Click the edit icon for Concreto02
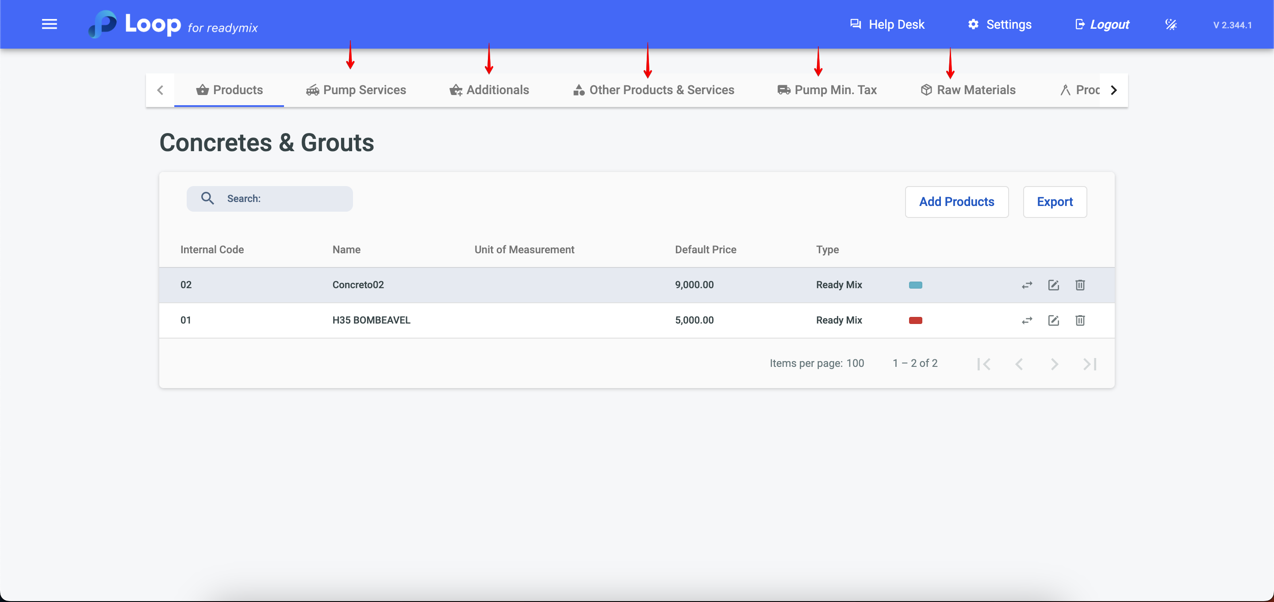The width and height of the screenshot is (1274, 602). point(1053,285)
